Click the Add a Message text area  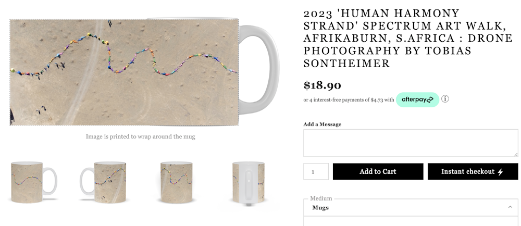point(411,143)
